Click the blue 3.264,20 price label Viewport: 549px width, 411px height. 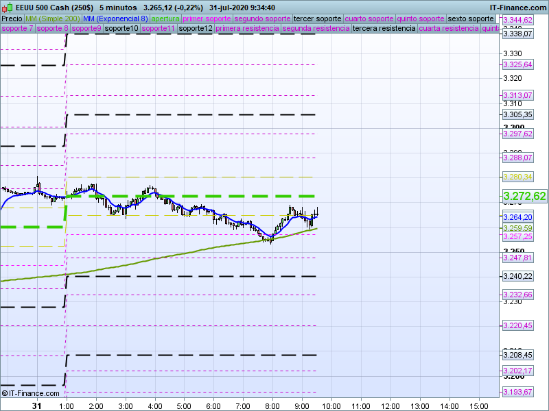coord(517,217)
